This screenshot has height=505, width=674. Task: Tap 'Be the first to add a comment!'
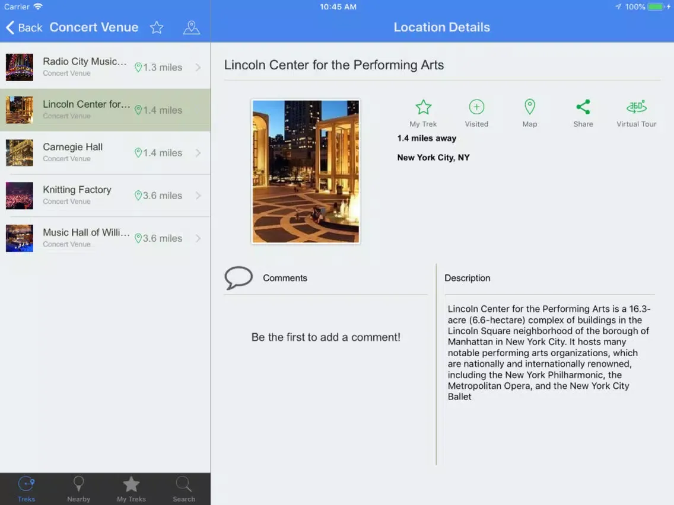tap(326, 337)
